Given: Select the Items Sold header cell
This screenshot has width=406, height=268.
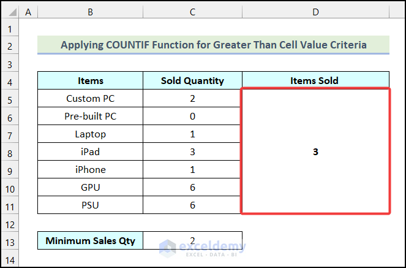Looking at the screenshot, I should [315, 80].
